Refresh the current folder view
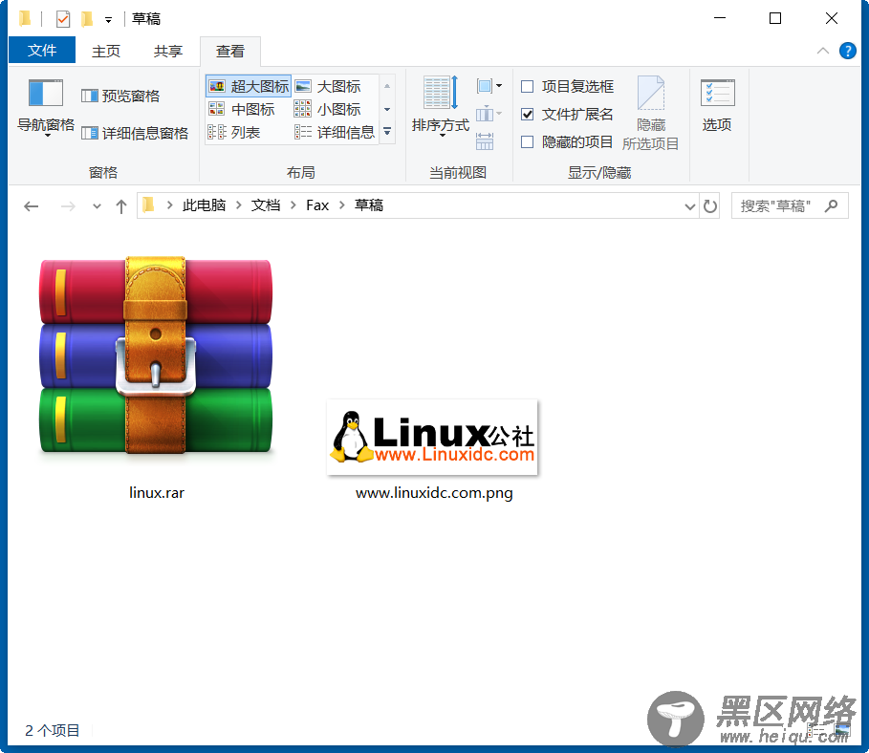This screenshot has width=869, height=753. click(710, 206)
